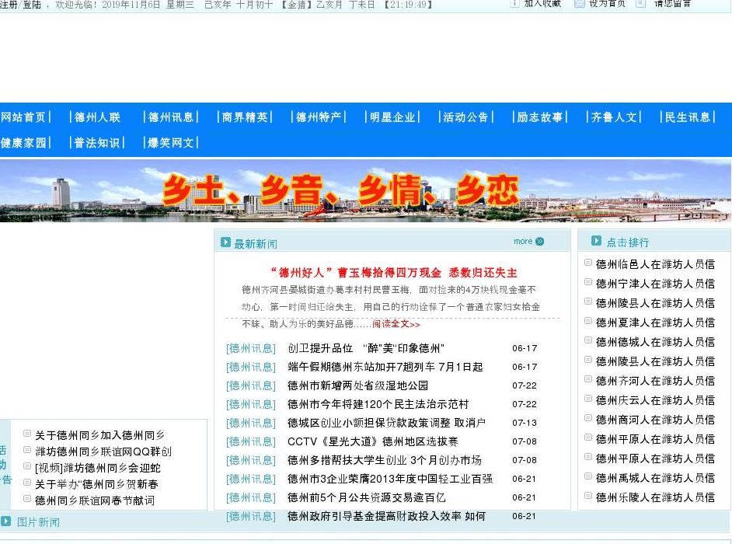Open article 德州市3企业荣膺2013年度中国轻工业百强
The height and width of the screenshot is (544, 732).
[x=390, y=479]
